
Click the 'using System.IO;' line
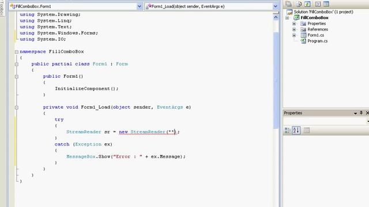pos(43,39)
